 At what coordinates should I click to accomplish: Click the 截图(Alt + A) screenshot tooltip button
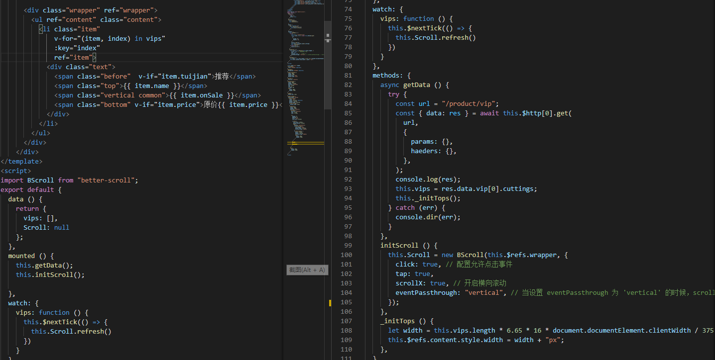[307, 270]
